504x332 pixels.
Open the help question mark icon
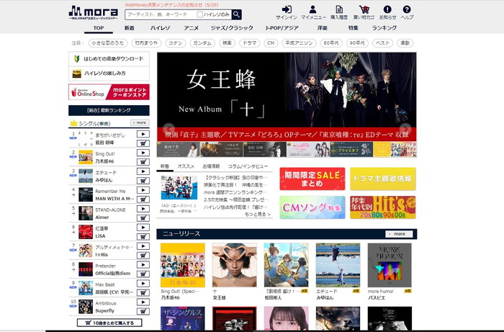coord(407,9)
